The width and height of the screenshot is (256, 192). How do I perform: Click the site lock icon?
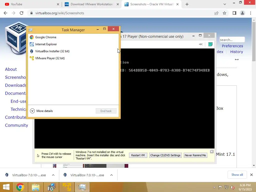point(31,13)
